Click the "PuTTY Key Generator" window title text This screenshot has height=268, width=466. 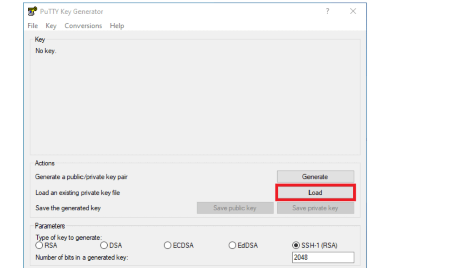click(72, 11)
